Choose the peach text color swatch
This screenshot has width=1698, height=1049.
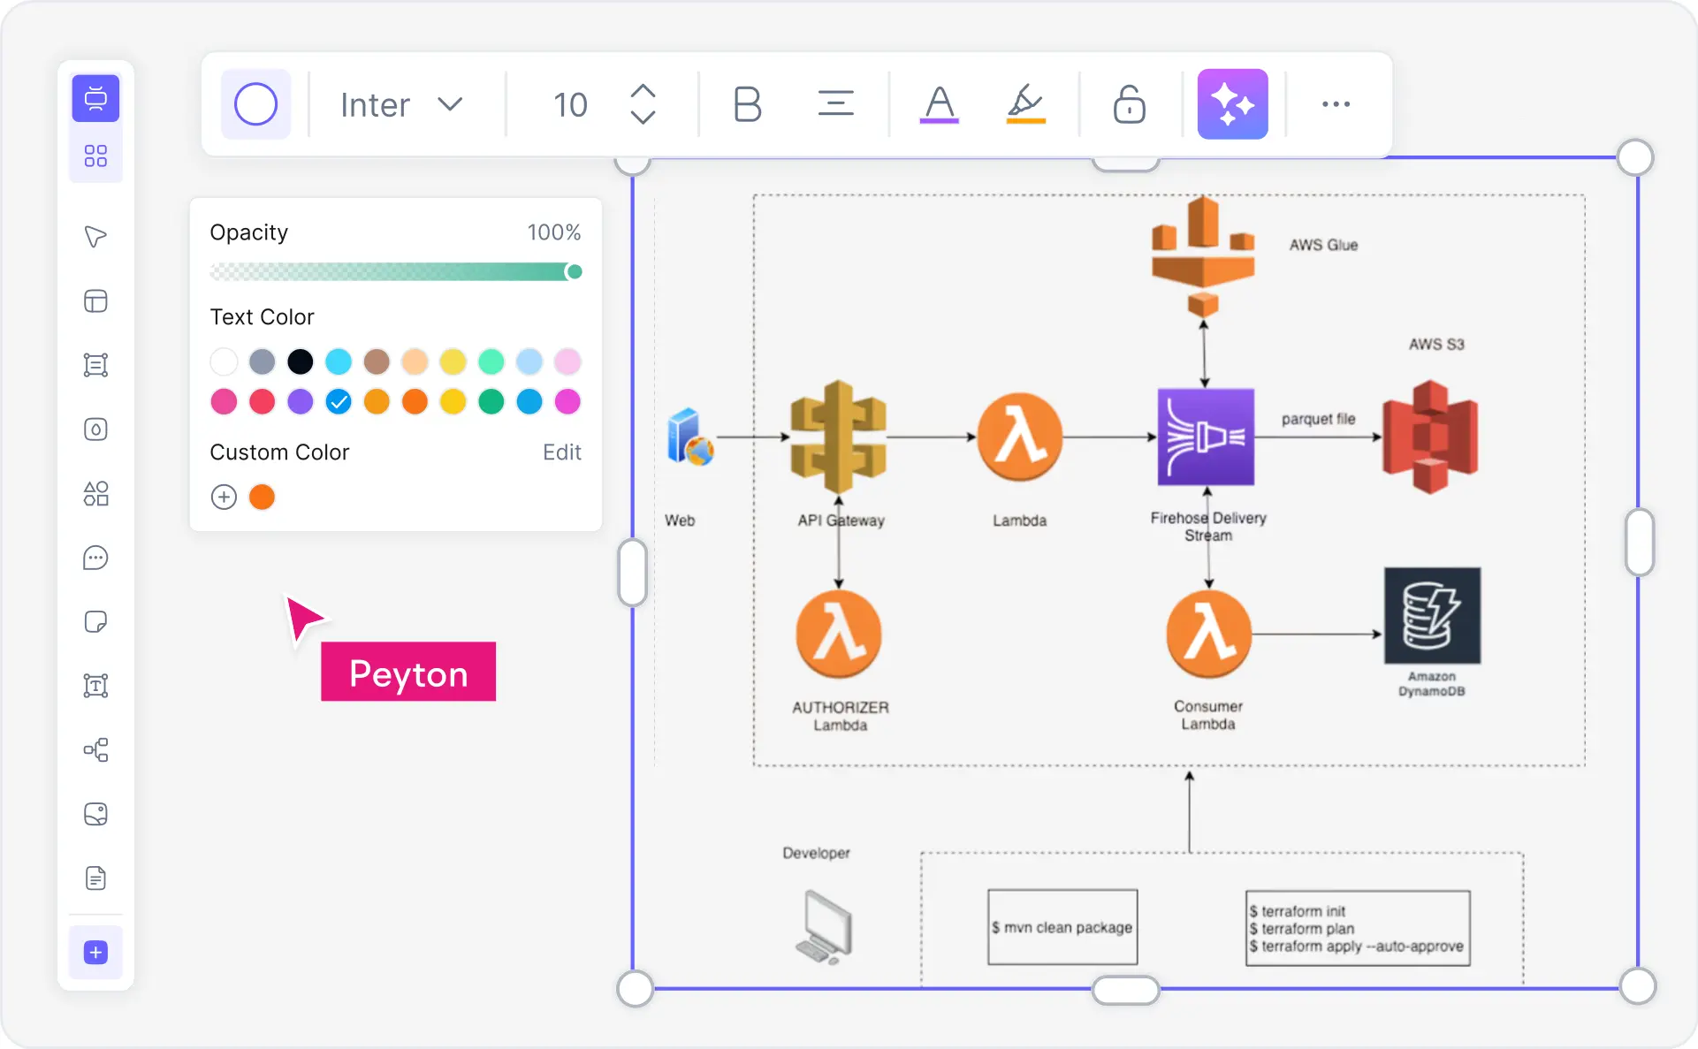click(x=415, y=361)
